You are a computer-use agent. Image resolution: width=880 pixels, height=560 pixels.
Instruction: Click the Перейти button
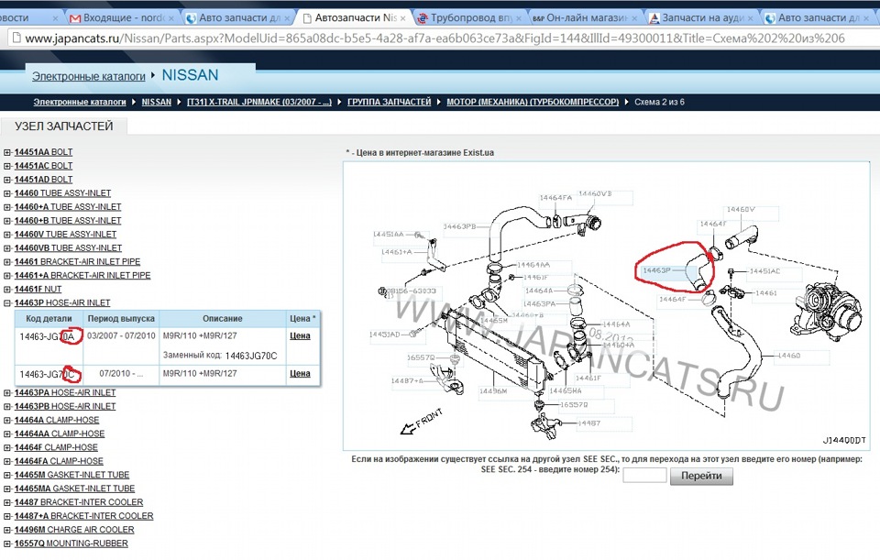pyautogui.click(x=701, y=476)
